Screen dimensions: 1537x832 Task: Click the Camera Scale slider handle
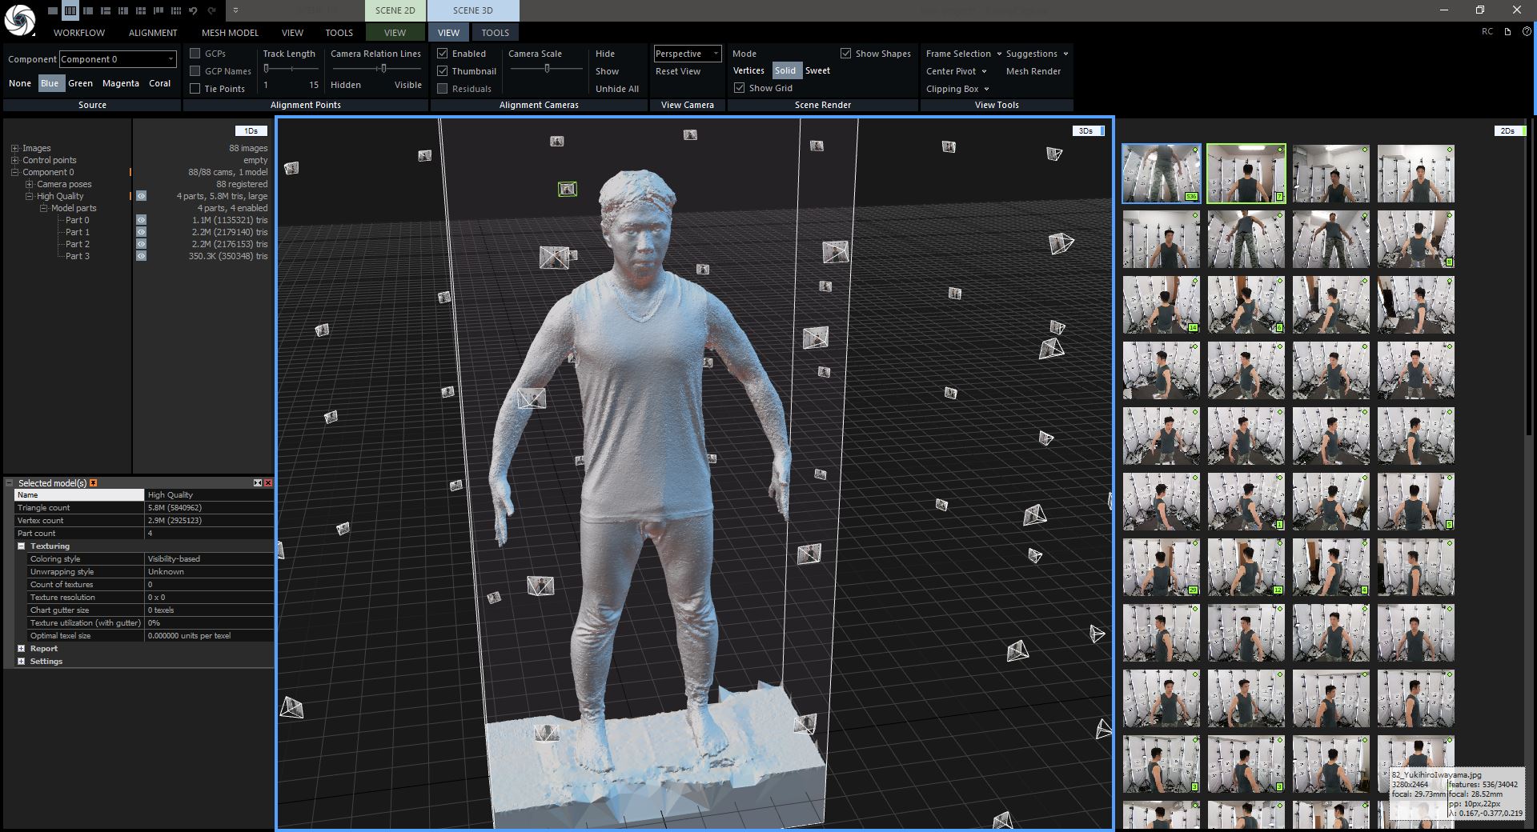(x=547, y=69)
